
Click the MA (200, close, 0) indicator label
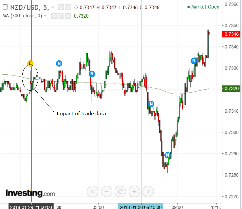click(22, 16)
